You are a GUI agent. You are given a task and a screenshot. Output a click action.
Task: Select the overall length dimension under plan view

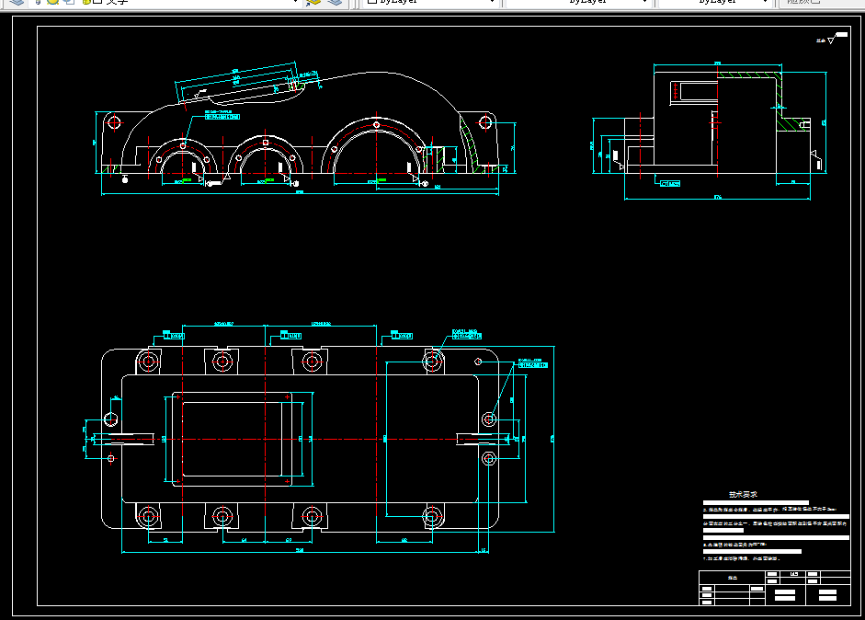(x=300, y=551)
